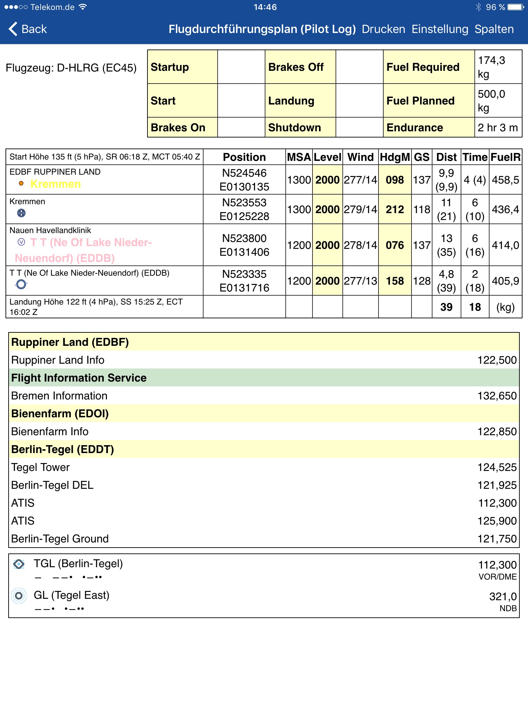Image resolution: width=528 pixels, height=704 pixels.
Task: Open the Spalten columns selector
Action: pyautogui.click(x=494, y=29)
